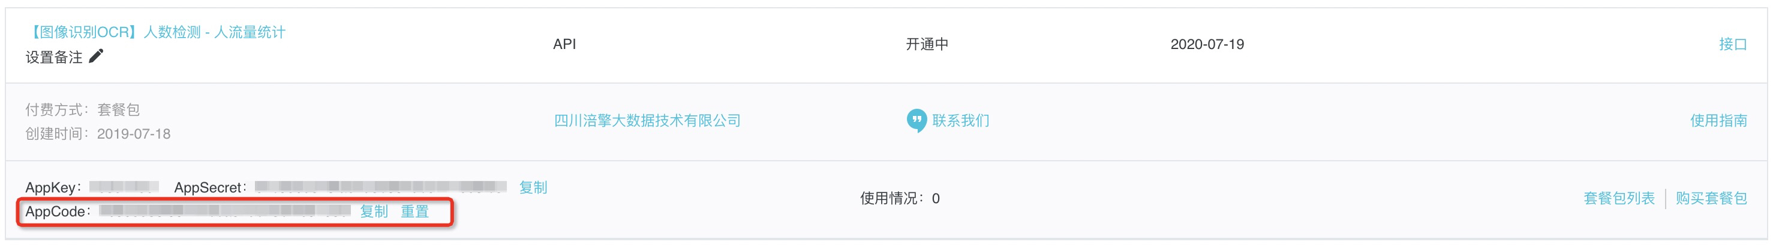This screenshot has width=1773, height=245.
Task: Click the blurred AppSecret value
Action: pos(381,186)
